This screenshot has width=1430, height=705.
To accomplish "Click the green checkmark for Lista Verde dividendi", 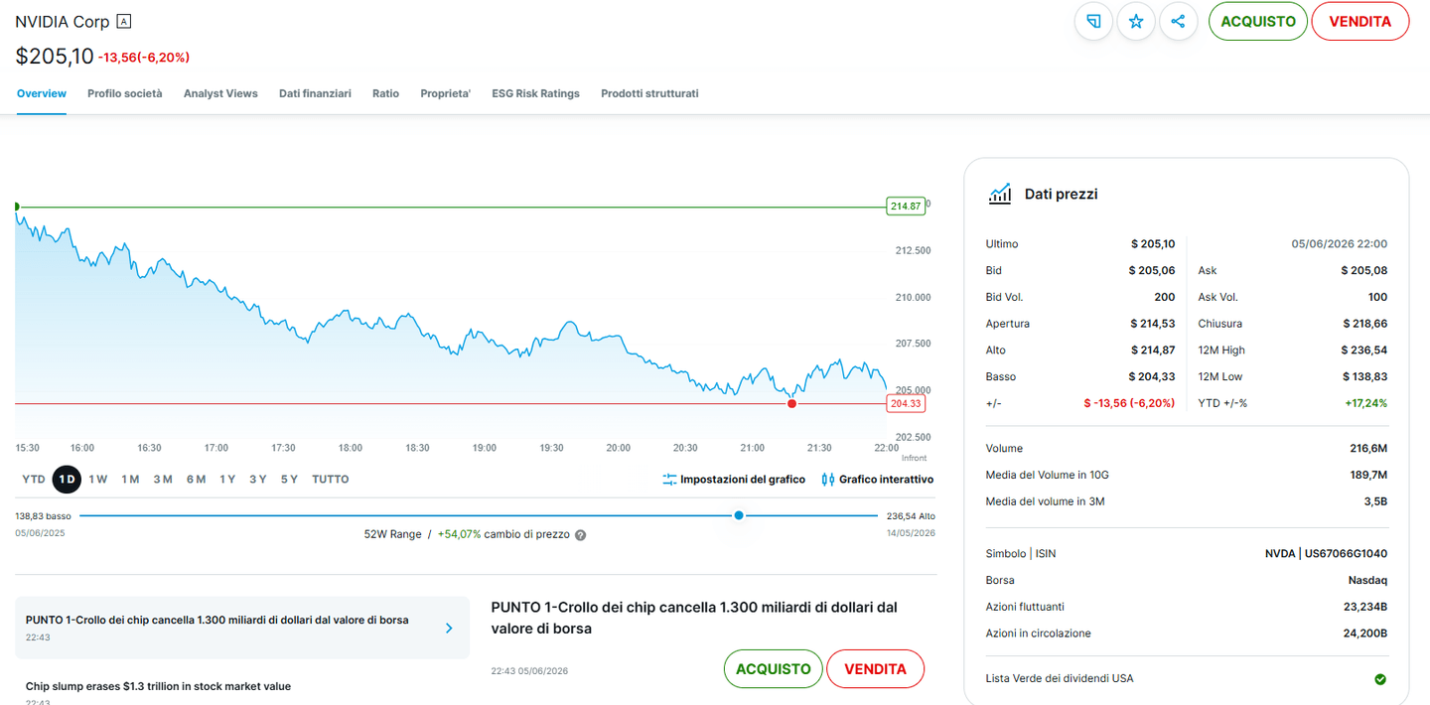I will (x=1380, y=679).
